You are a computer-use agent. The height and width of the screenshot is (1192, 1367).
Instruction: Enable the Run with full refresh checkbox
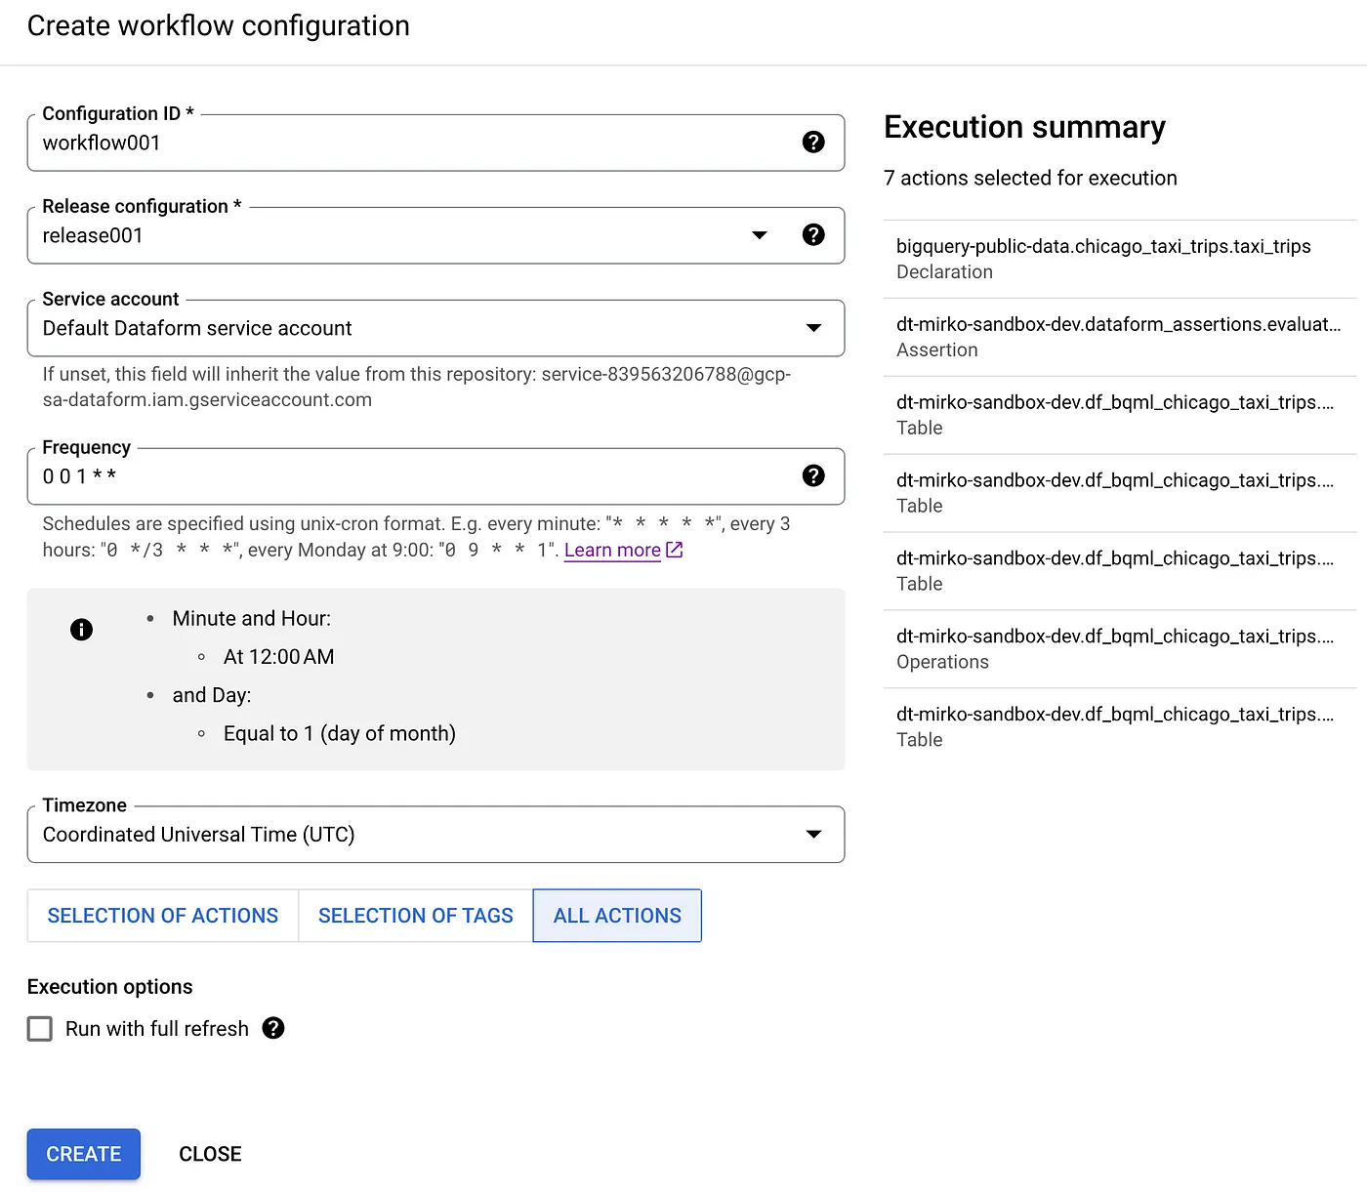coord(39,1028)
